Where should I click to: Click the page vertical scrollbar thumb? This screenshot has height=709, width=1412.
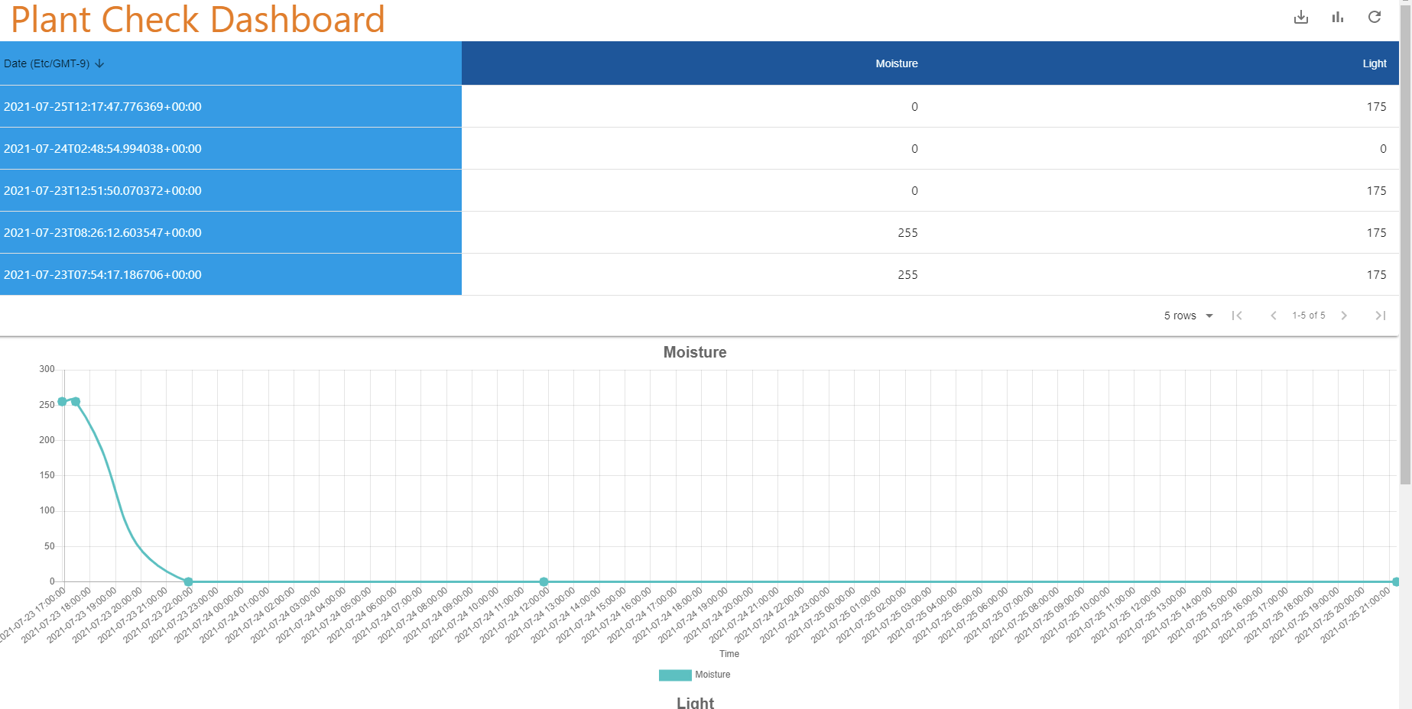pyautogui.click(x=1405, y=244)
